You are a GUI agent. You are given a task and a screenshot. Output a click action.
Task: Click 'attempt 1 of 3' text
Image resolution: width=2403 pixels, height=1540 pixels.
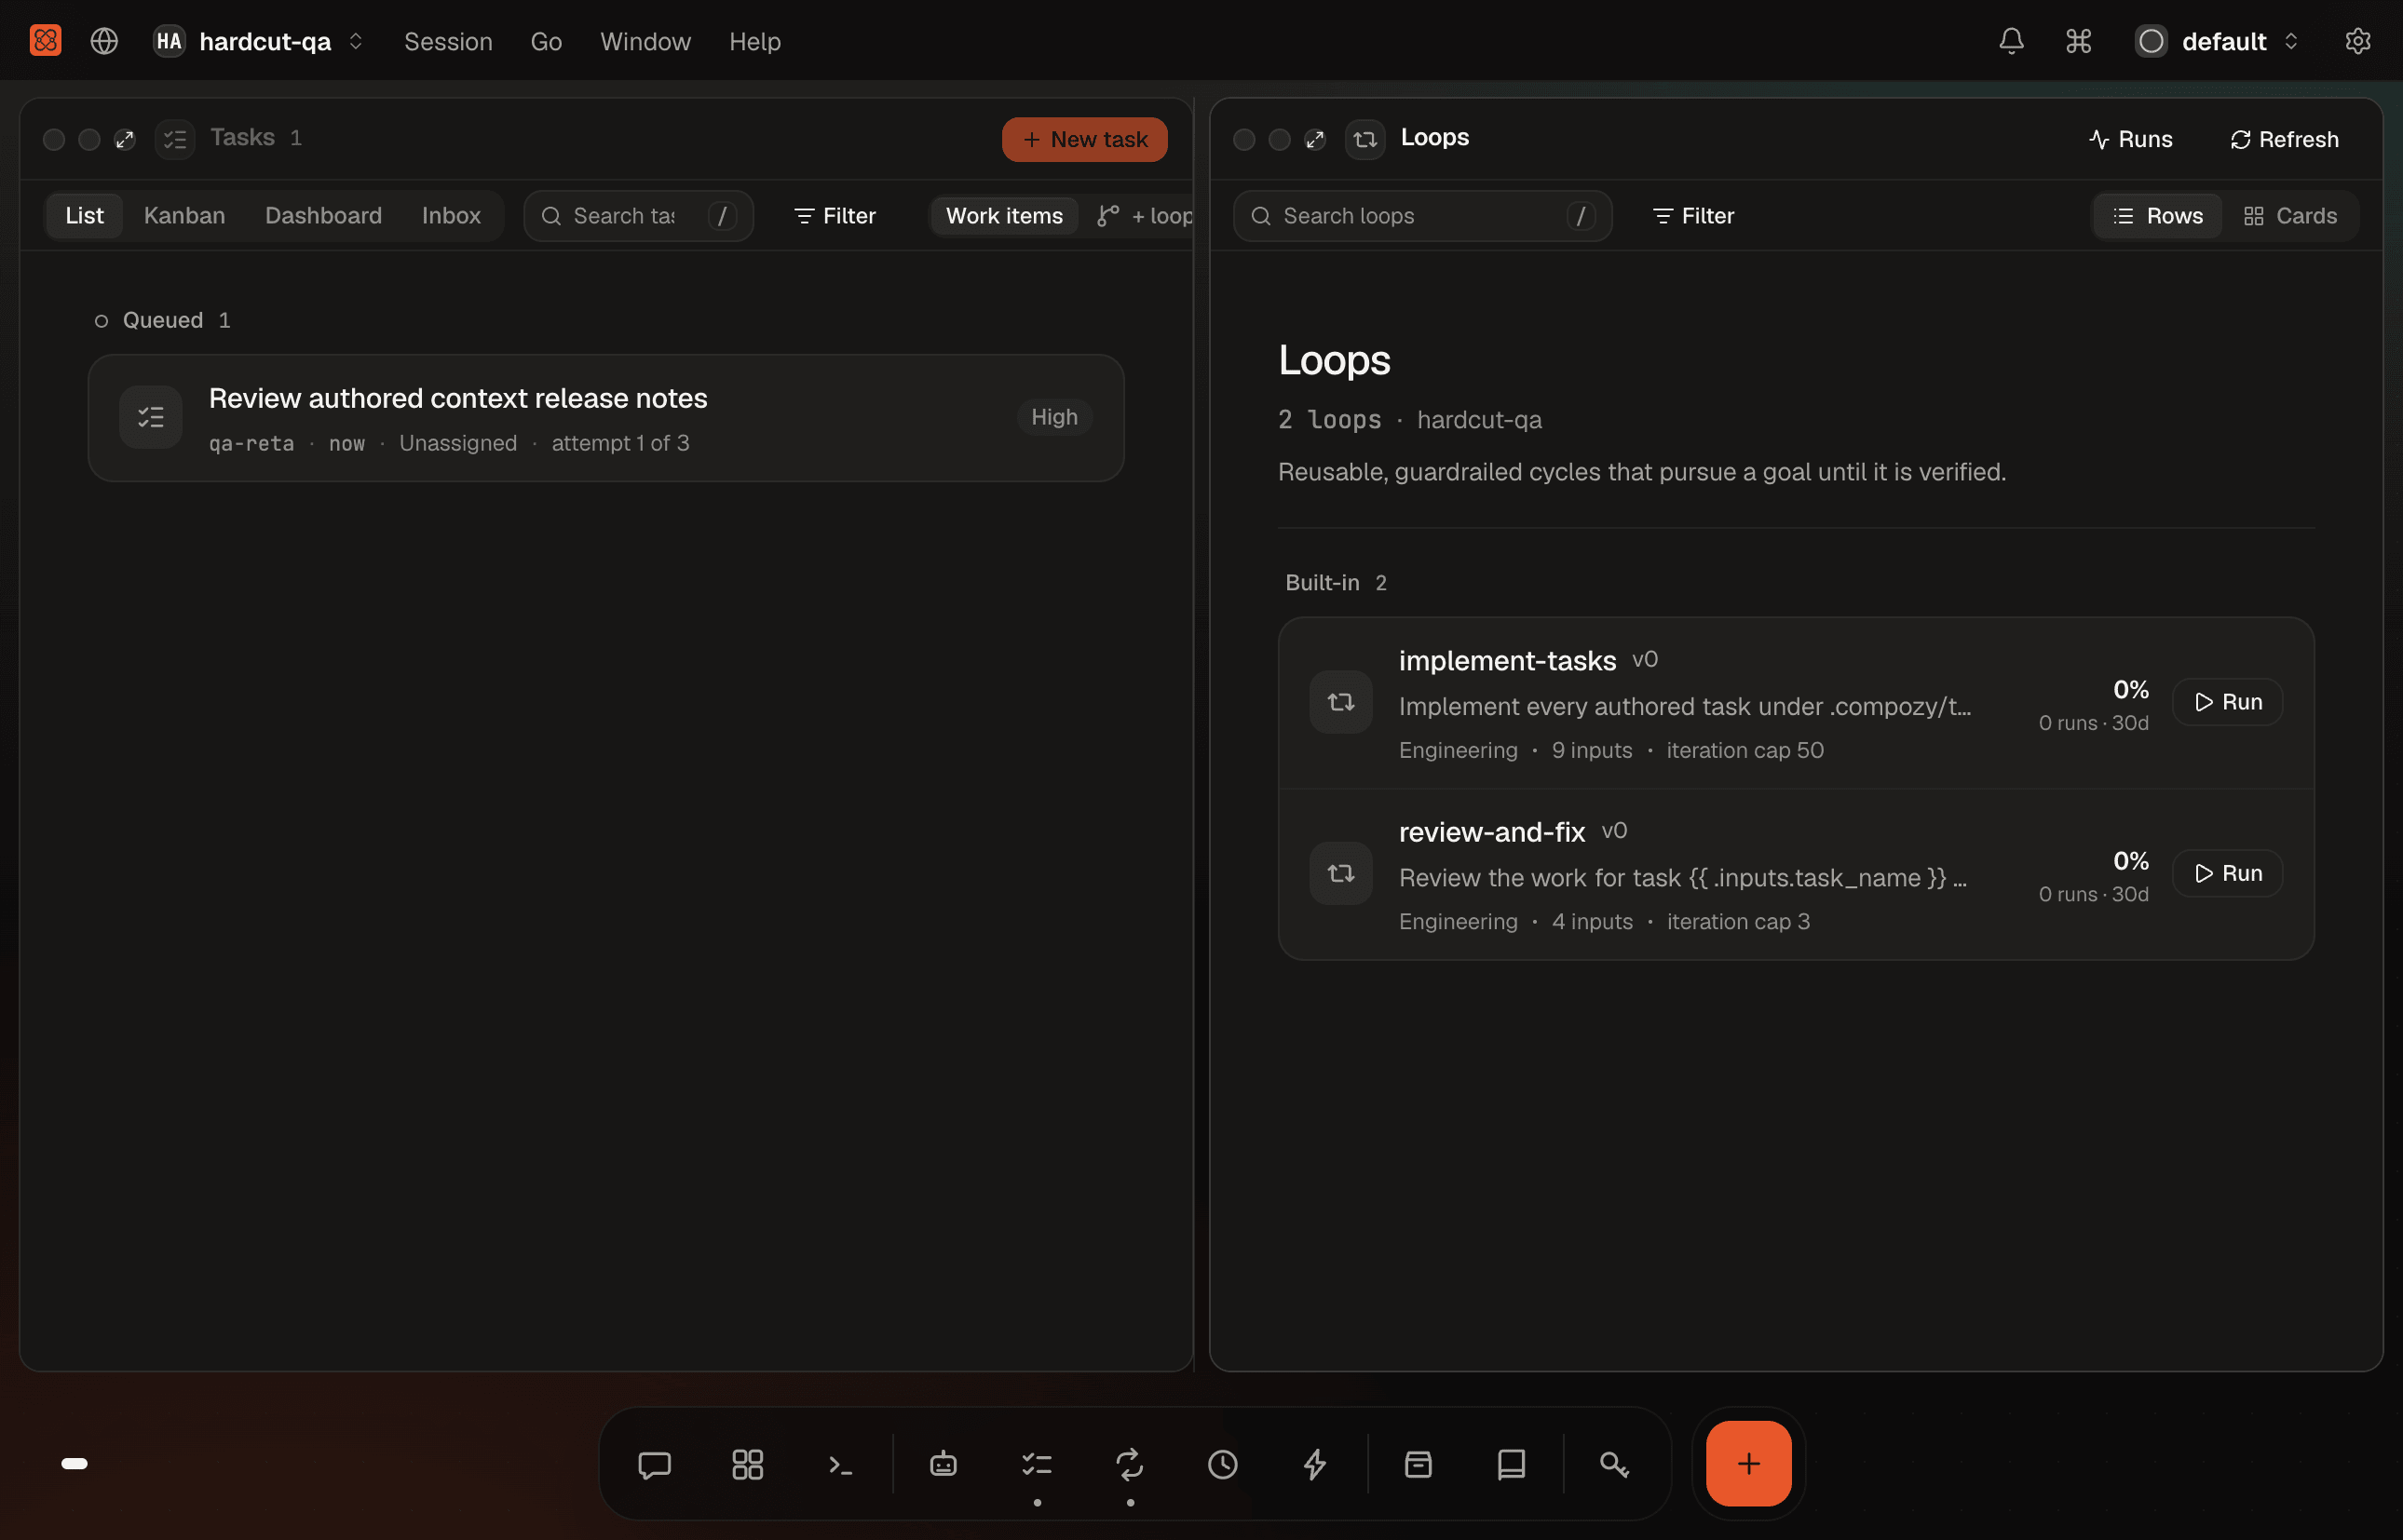(620, 443)
